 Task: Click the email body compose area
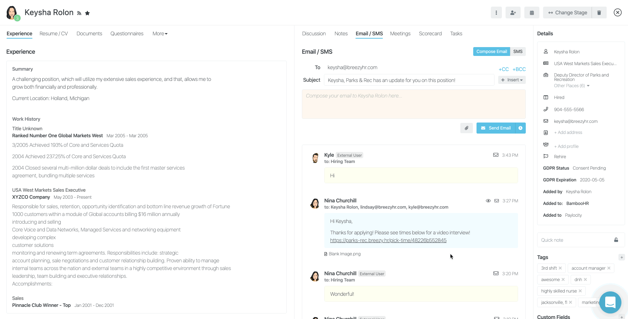tap(414, 104)
